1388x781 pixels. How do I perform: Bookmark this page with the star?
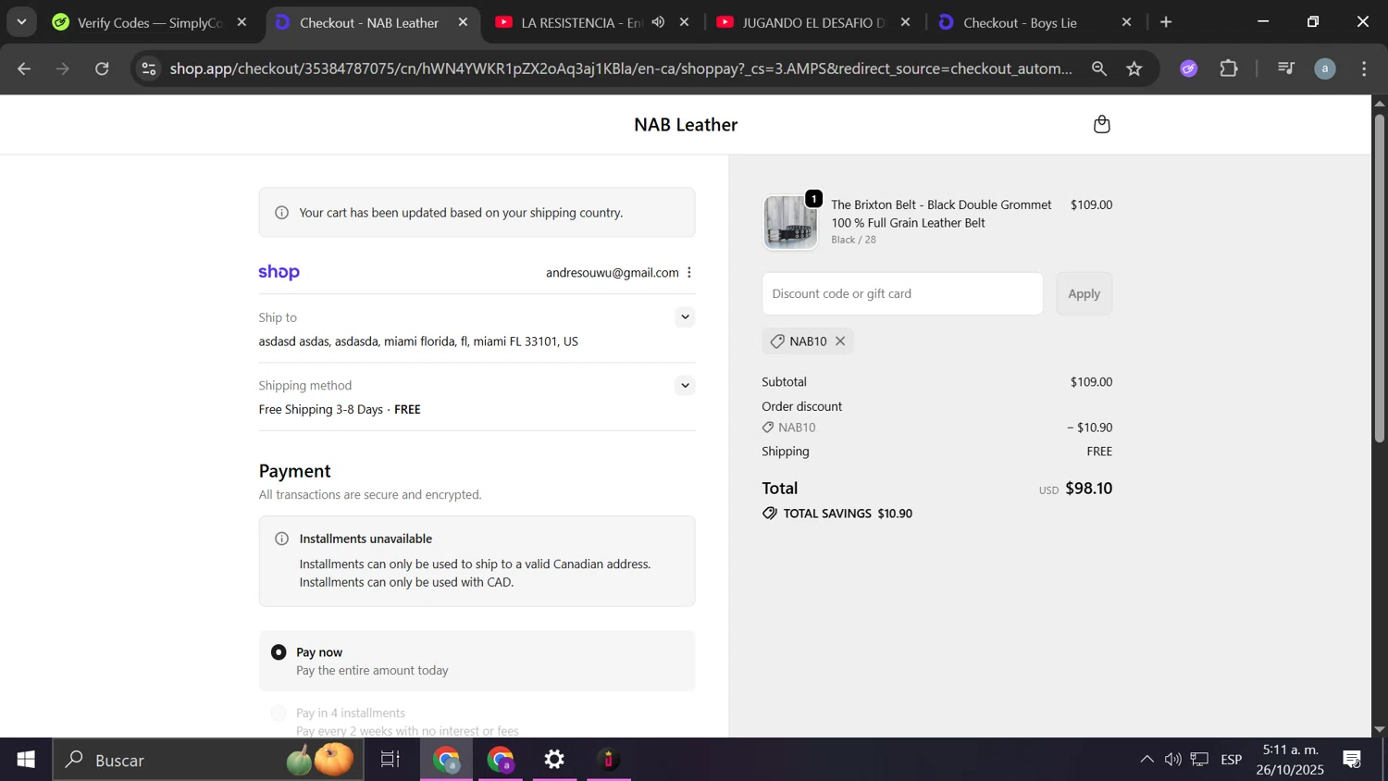point(1134,68)
